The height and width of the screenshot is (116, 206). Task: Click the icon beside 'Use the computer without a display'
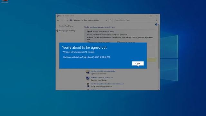pyautogui.click(x=88, y=72)
